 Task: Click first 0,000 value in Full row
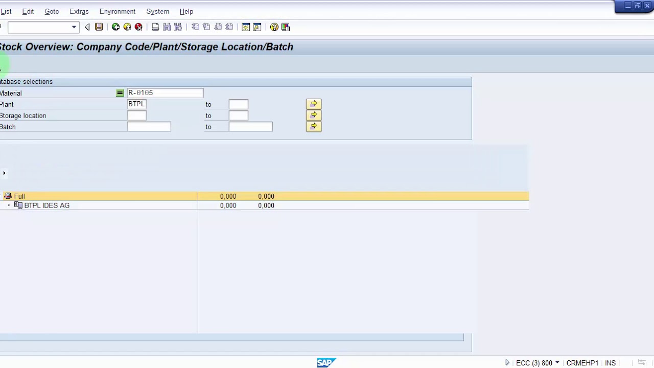point(228,196)
